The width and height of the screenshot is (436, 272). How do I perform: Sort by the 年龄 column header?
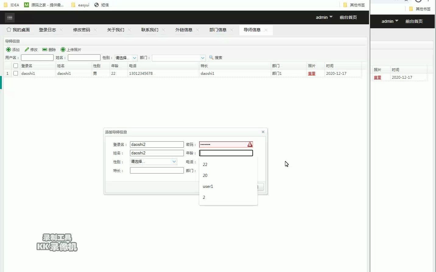pyautogui.click(x=119, y=66)
